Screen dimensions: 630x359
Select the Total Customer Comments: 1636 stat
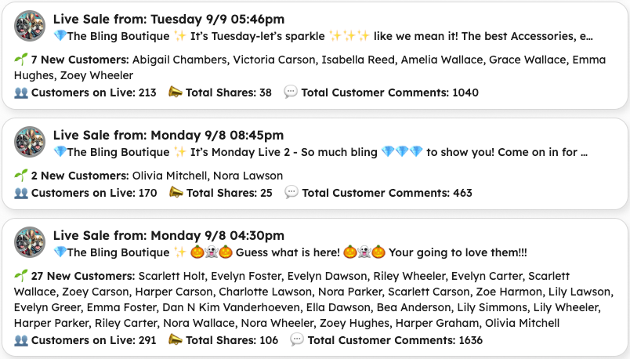395,339
